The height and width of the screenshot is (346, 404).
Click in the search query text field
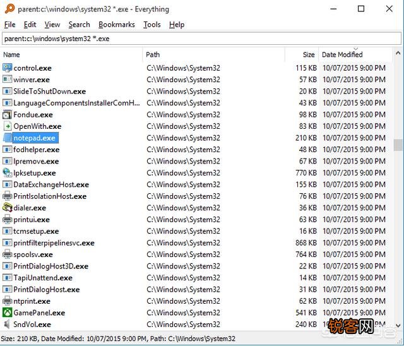click(202, 39)
